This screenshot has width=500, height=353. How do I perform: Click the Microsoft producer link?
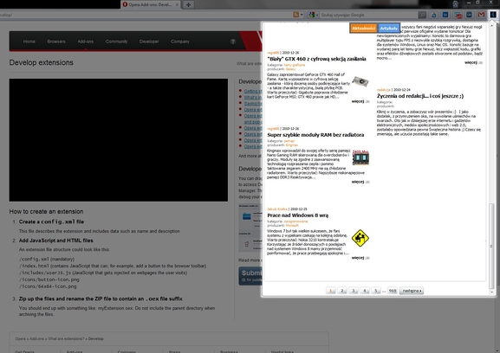[x=292, y=225]
